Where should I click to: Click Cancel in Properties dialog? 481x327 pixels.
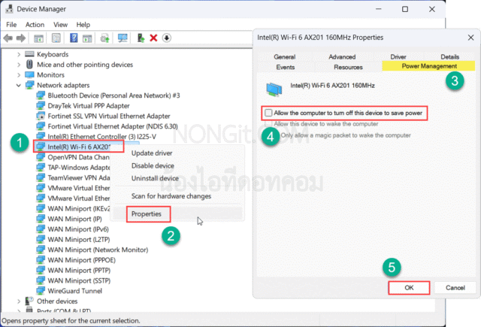pyautogui.click(x=455, y=288)
